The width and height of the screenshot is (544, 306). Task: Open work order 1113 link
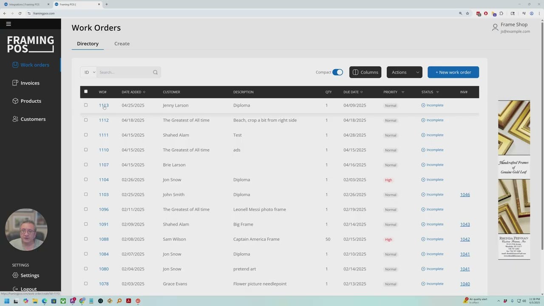tap(104, 105)
